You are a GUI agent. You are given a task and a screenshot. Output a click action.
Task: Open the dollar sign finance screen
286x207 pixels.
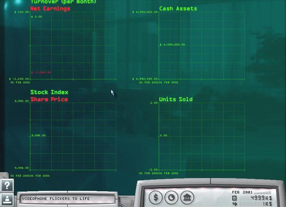pyautogui.click(x=156, y=197)
